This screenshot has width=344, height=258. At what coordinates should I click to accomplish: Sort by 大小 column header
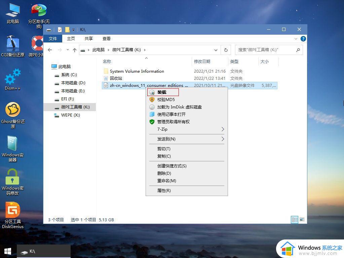pyautogui.click(x=268, y=62)
